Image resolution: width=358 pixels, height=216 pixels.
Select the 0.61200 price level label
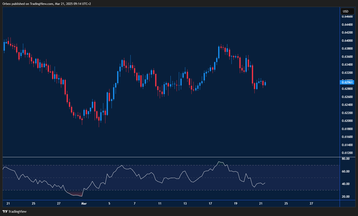click(347, 153)
